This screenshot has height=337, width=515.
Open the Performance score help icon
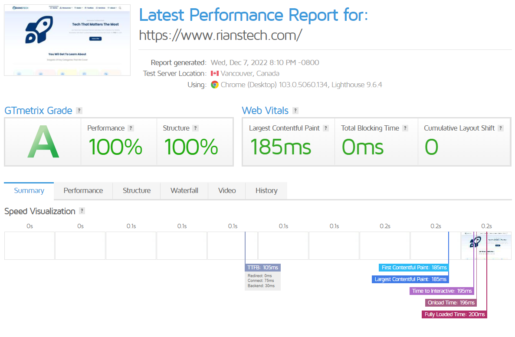point(131,128)
